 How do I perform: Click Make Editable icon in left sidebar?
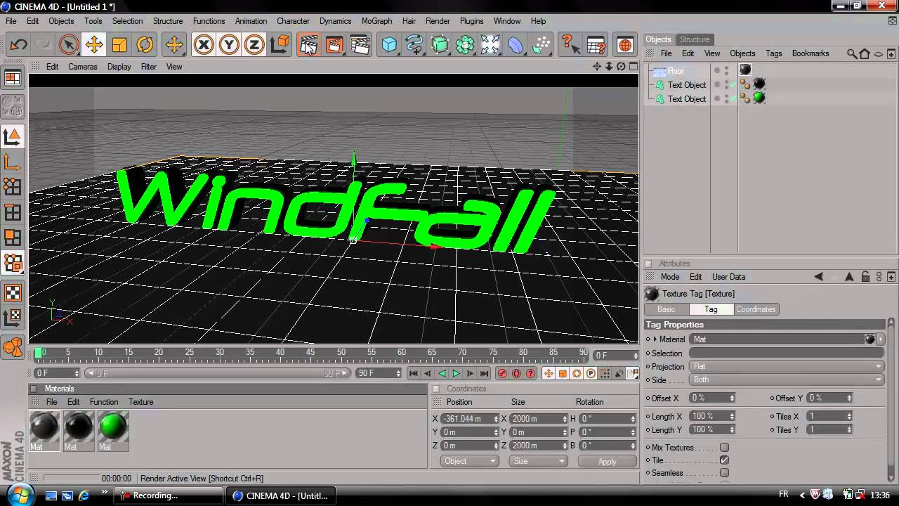(x=13, y=106)
